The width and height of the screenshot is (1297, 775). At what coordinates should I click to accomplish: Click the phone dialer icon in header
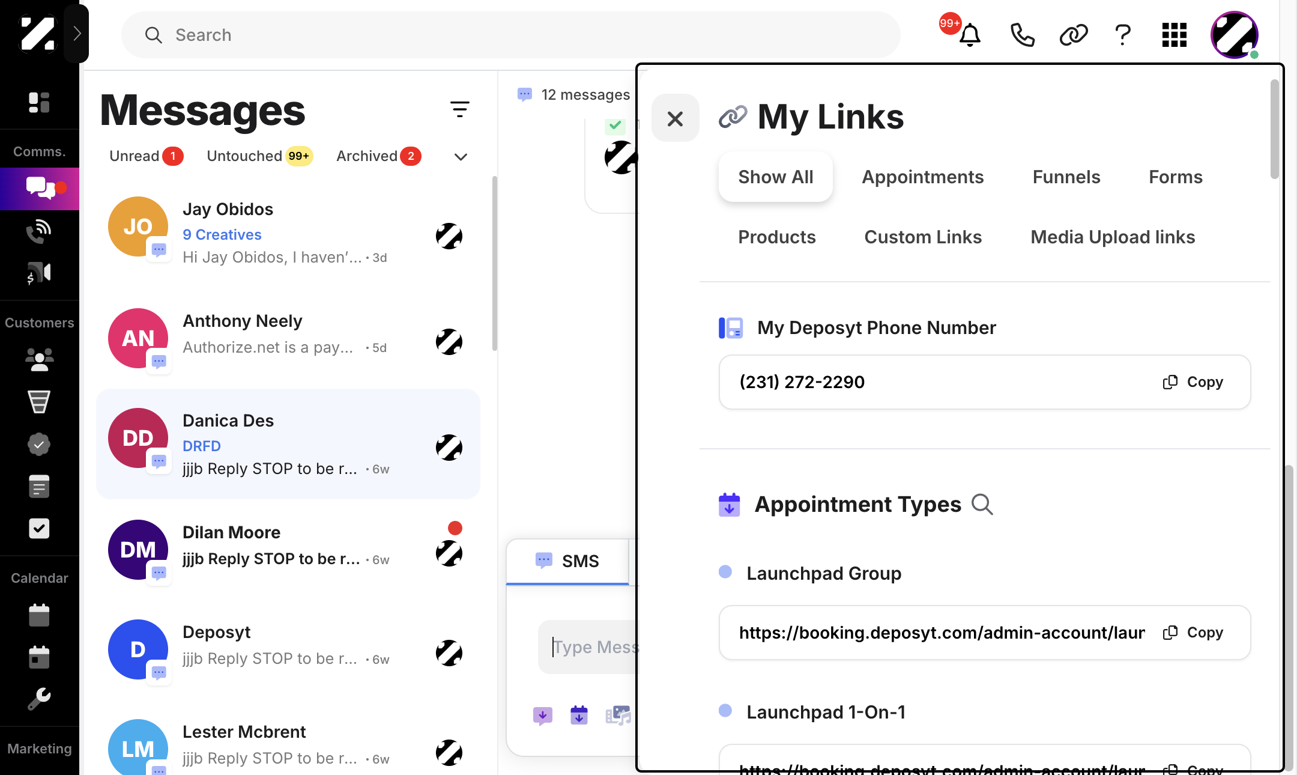click(x=1022, y=35)
